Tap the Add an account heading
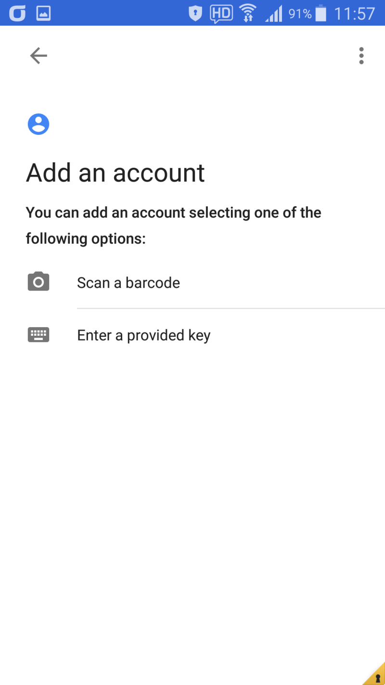The image size is (385, 685). coord(115,172)
